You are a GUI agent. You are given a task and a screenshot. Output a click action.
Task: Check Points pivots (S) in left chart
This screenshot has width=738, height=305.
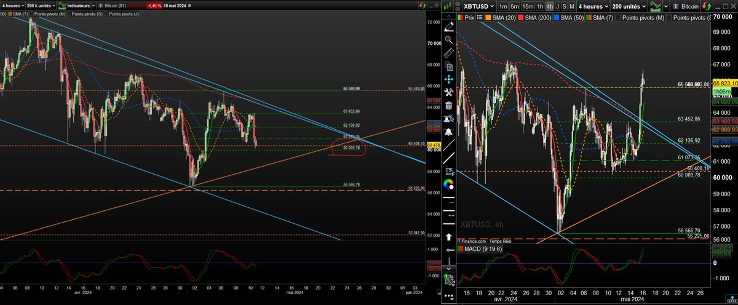tap(69, 14)
